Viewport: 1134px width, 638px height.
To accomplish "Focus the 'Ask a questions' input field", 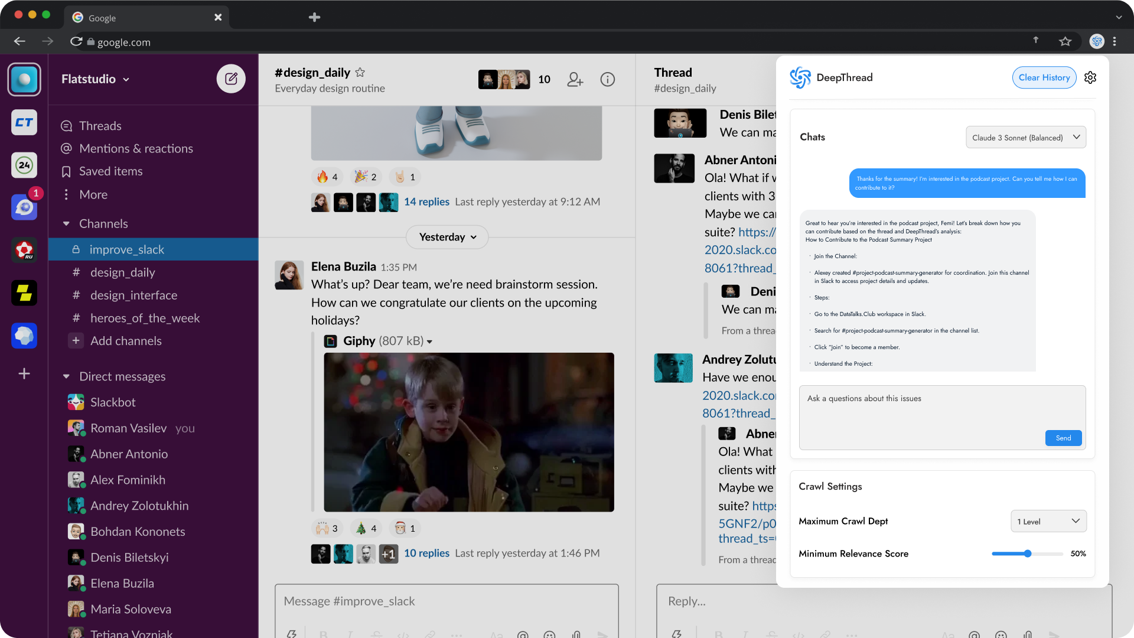I will coord(942,417).
